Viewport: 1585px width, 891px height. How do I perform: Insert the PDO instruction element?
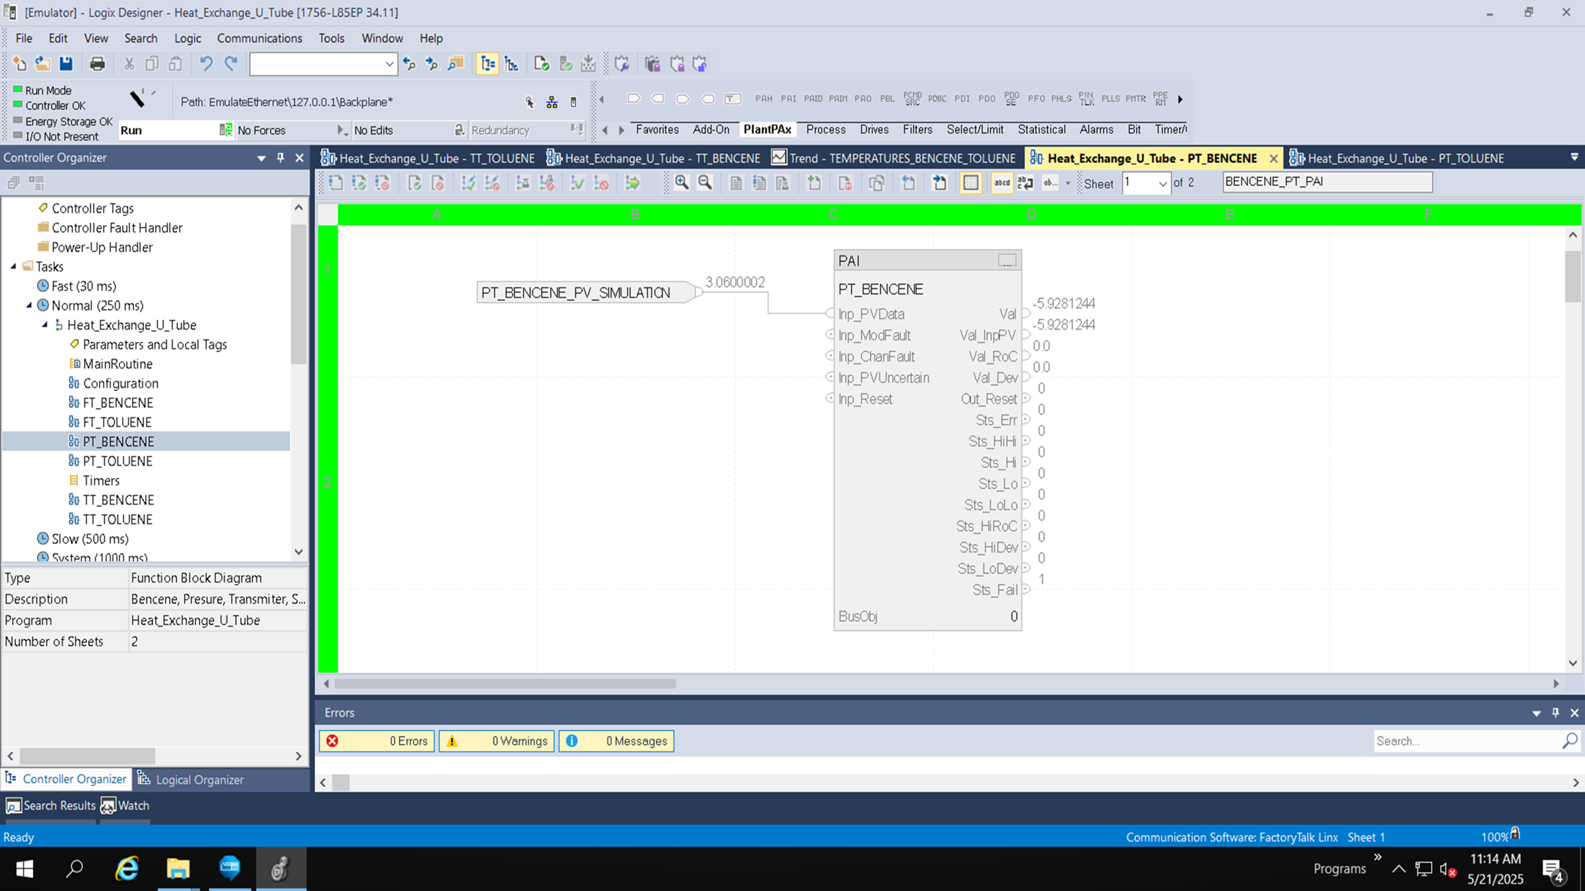click(x=987, y=98)
